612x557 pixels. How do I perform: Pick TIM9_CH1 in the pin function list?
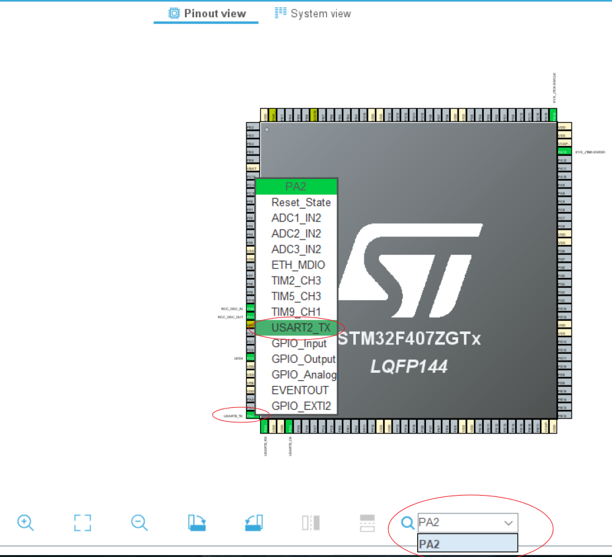point(296,312)
